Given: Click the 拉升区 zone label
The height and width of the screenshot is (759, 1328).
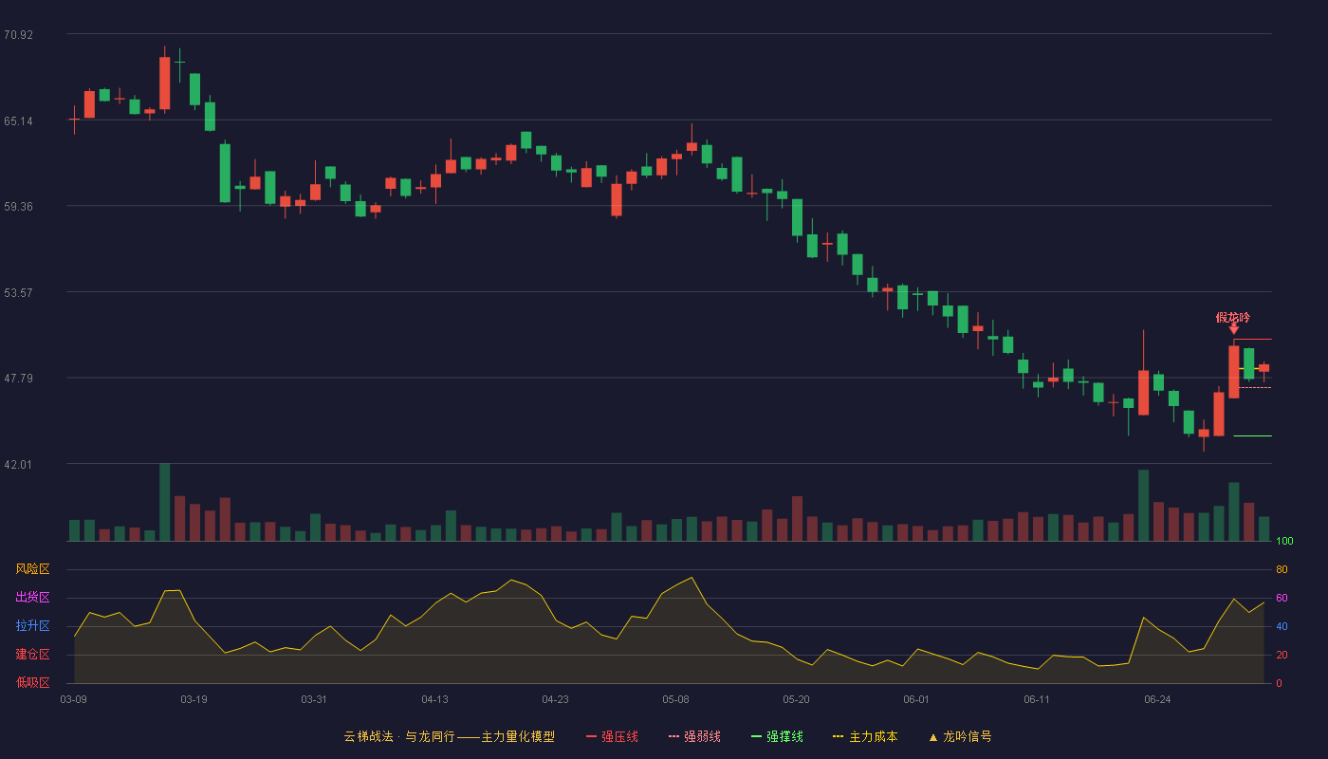Looking at the screenshot, I should click(32, 626).
